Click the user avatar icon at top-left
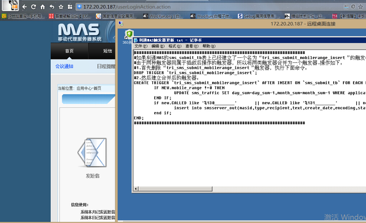366x223 pixels. click(x=10, y=5)
